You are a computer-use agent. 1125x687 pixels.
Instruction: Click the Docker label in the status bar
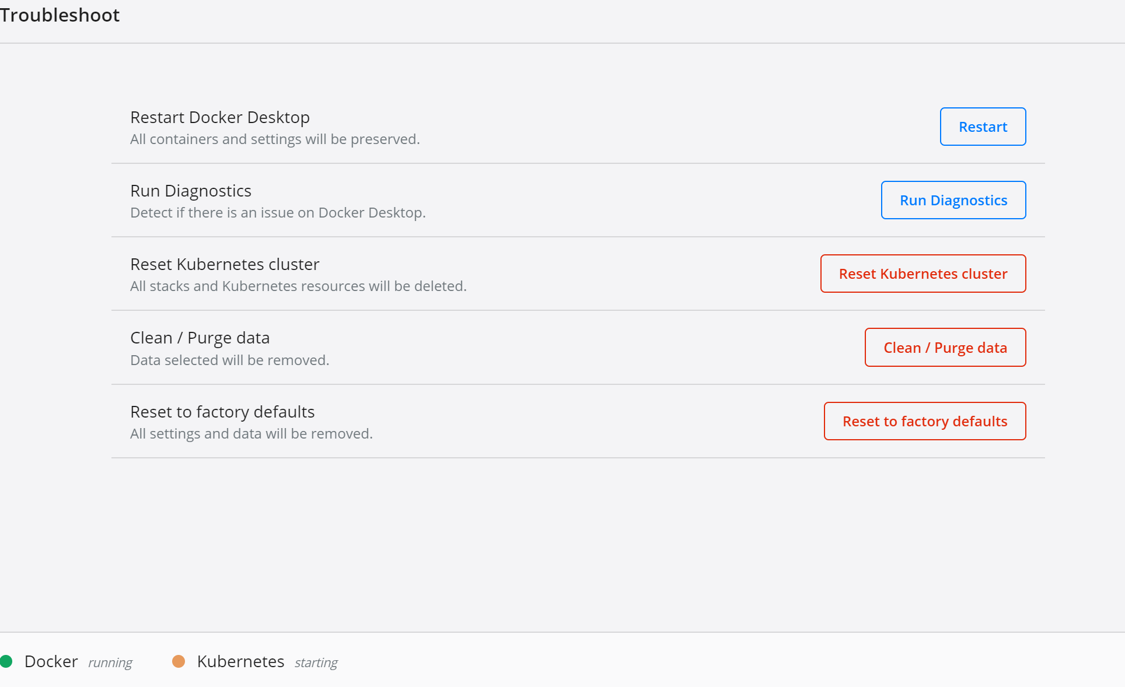51,661
